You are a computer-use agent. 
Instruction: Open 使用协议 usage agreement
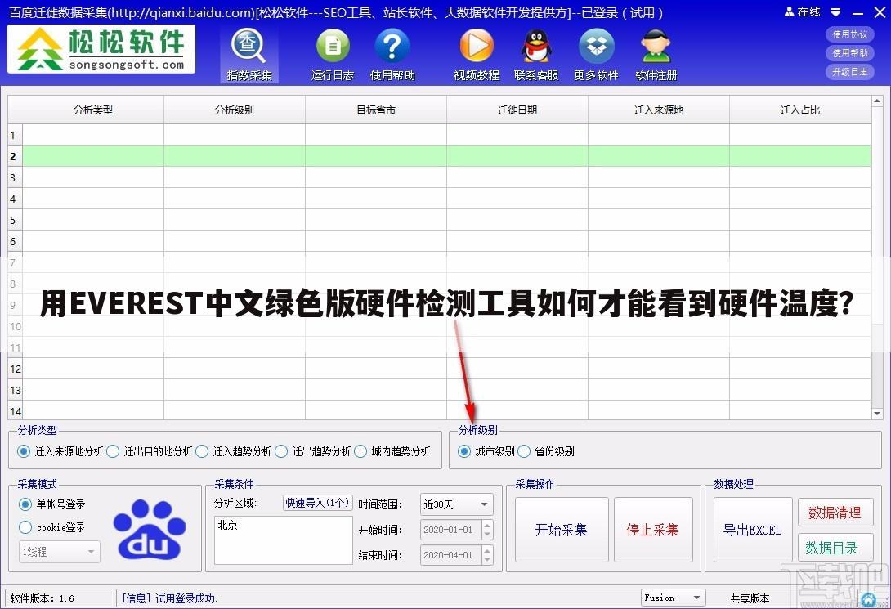[x=849, y=34]
